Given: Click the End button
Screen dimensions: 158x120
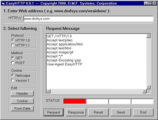Looking at the screenshot, I should coord(143,112).
